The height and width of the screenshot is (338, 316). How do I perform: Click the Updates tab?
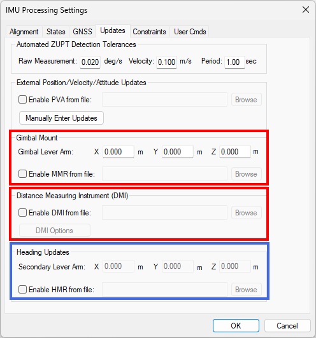pos(113,30)
